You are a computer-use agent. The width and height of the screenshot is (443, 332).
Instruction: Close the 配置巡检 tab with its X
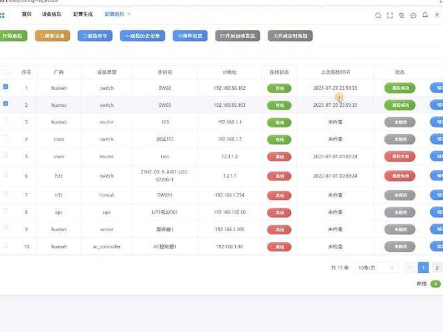pos(129,14)
